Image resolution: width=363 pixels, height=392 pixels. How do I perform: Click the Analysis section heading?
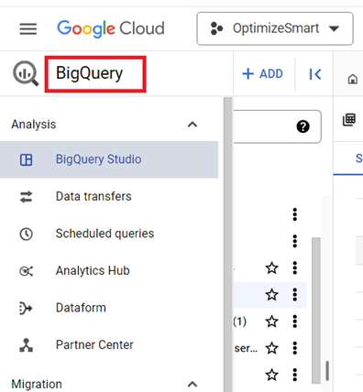click(x=34, y=125)
